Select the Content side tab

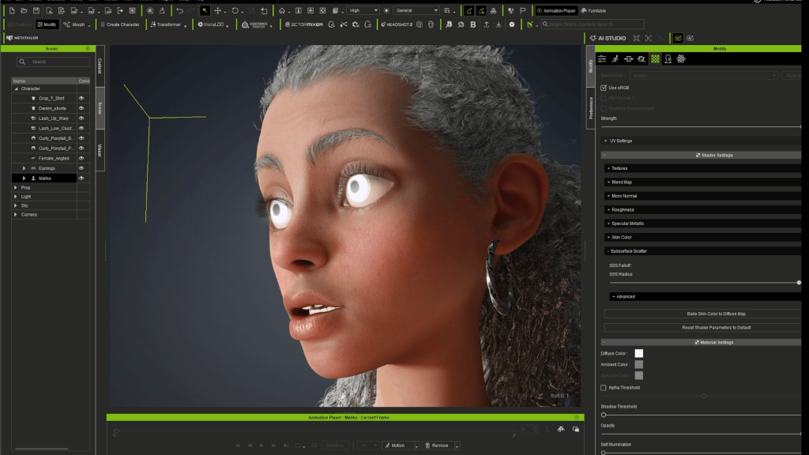(x=100, y=66)
